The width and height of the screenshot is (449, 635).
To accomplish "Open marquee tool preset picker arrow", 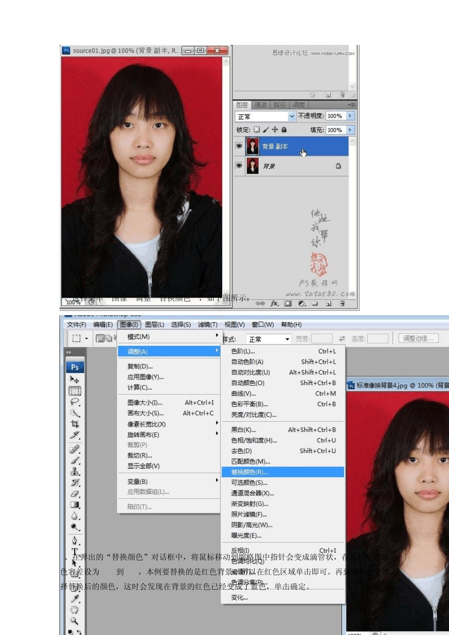I will (x=86, y=338).
